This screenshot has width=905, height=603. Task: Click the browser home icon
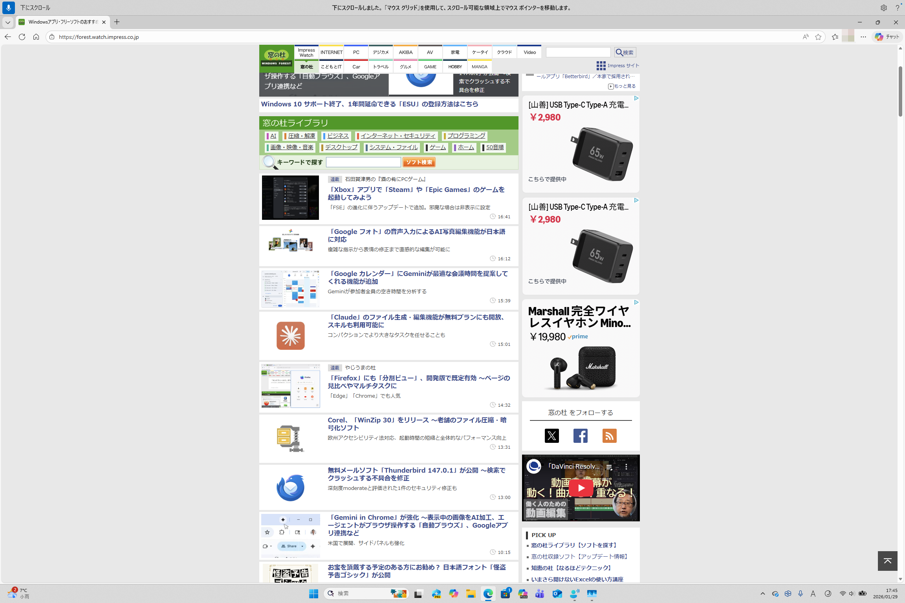(36, 37)
